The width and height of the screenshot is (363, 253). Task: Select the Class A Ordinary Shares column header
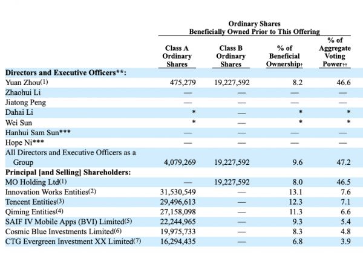coord(177,56)
